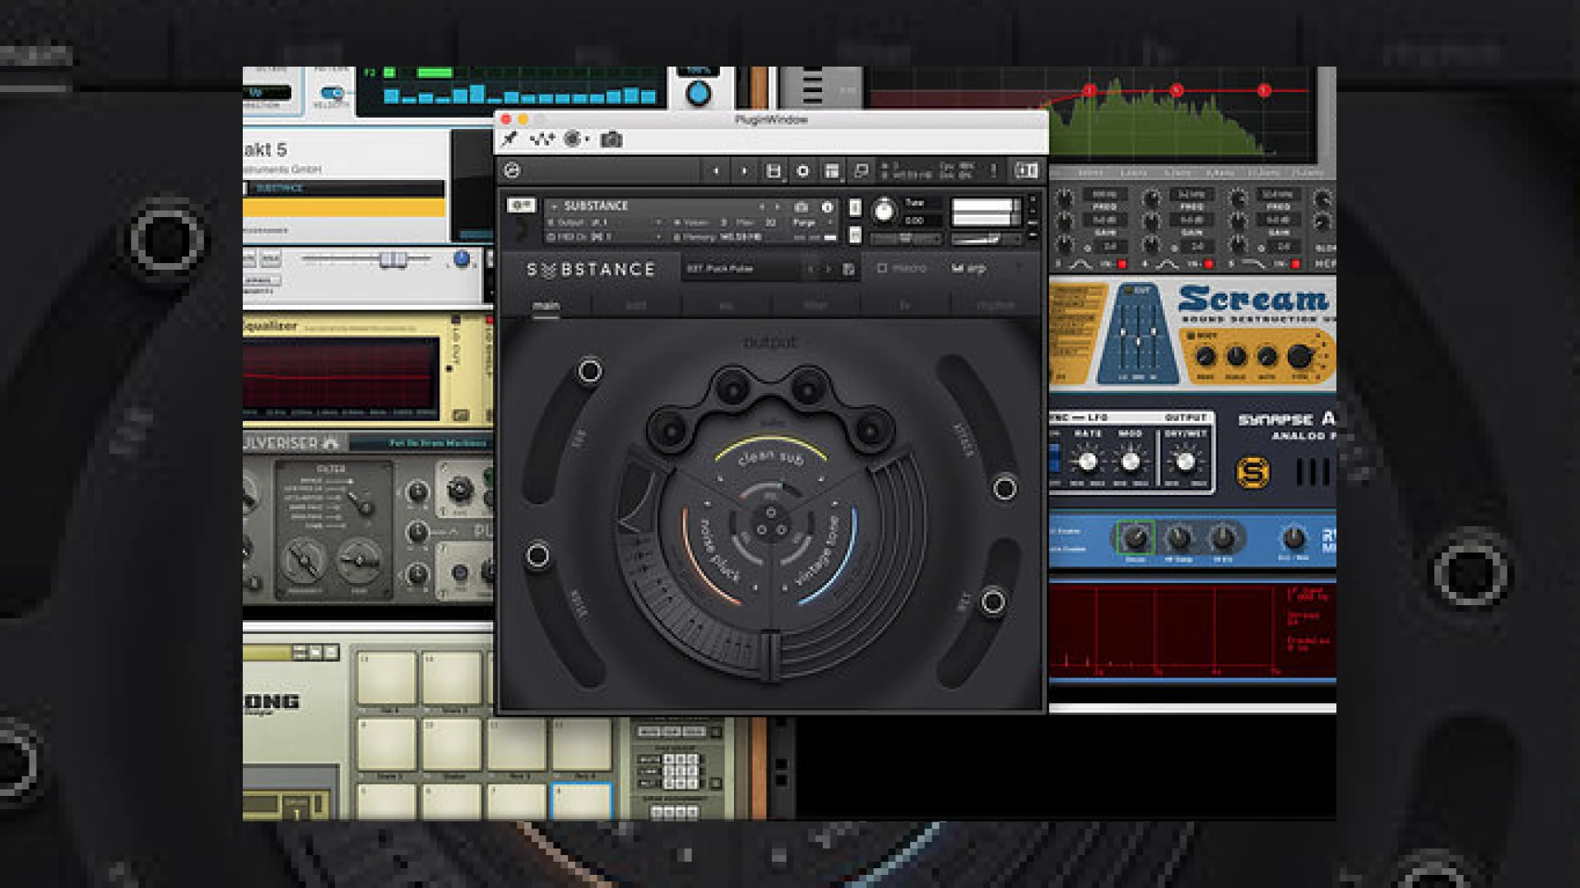Open Kontakt options gear icon

802,171
